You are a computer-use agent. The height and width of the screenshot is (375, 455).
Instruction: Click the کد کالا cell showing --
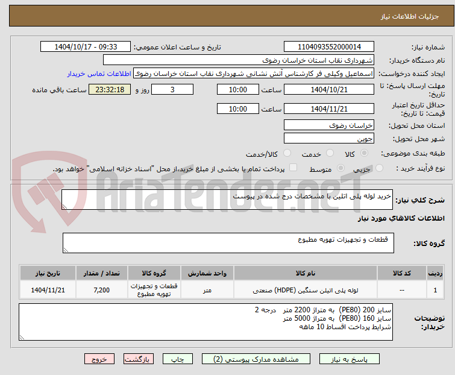[x=401, y=290]
